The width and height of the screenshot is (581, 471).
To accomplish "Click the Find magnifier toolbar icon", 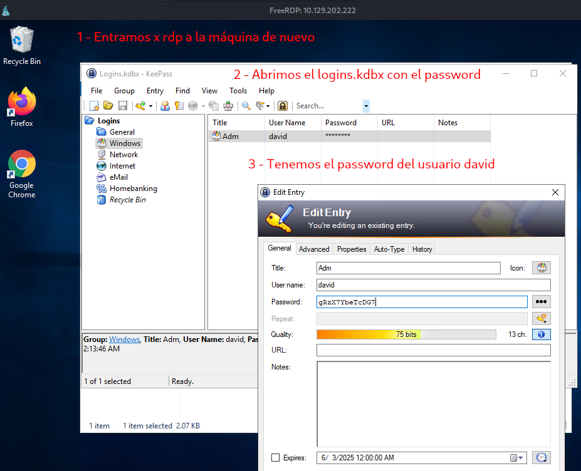I will coord(246,106).
